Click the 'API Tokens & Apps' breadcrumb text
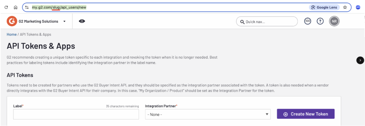 (35, 34)
